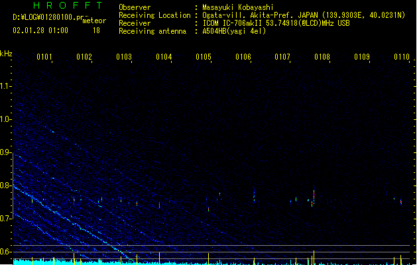Click the 1.0 kHz axis label
This screenshot has width=417, height=265.
(5, 119)
